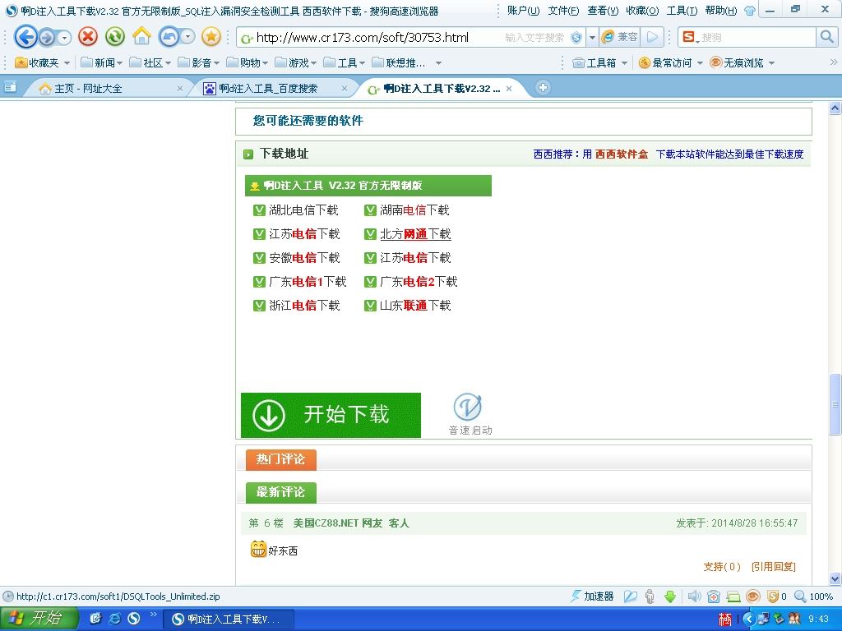Open the 账户(U) menu

coord(523,10)
